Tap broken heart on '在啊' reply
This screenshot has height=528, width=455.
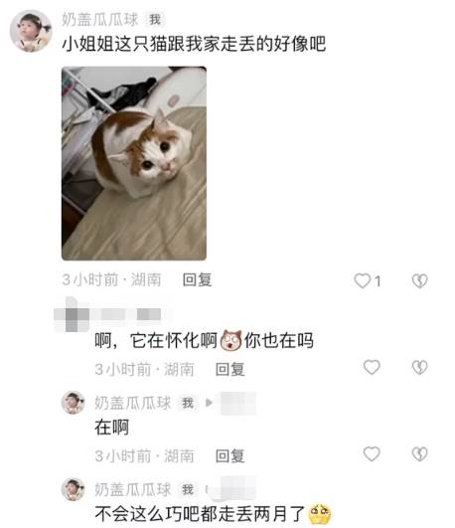[419, 453]
